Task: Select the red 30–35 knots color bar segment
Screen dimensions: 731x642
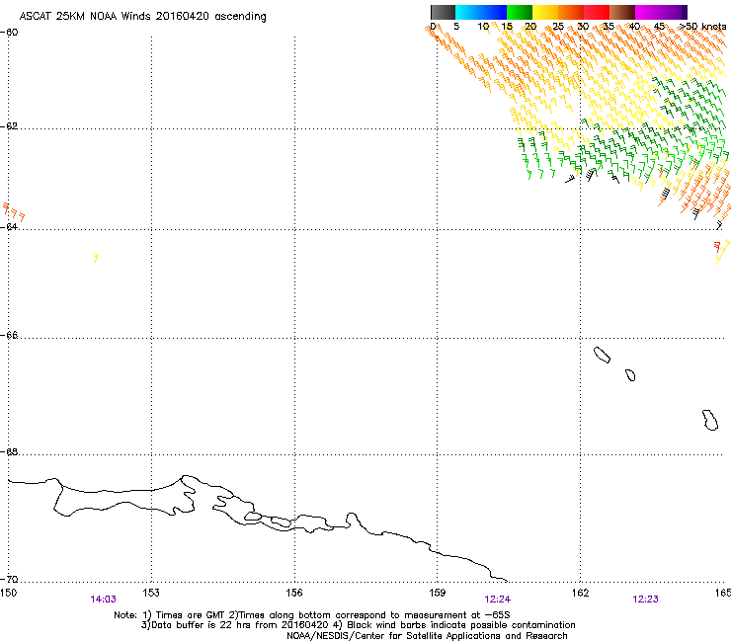Action: tap(597, 12)
